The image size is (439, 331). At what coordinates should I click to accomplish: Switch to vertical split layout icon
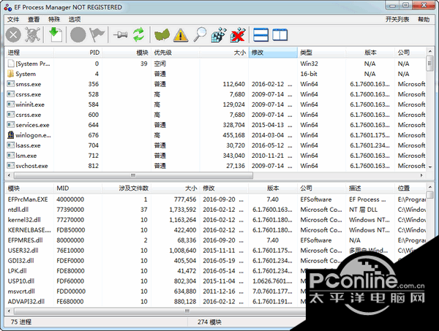279,35
